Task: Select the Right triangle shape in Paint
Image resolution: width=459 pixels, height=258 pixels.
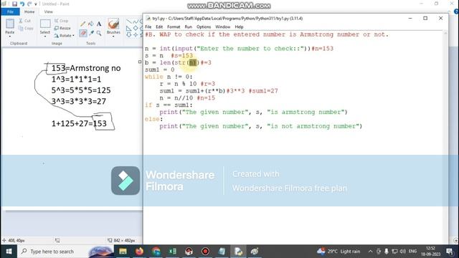Action: (129, 29)
